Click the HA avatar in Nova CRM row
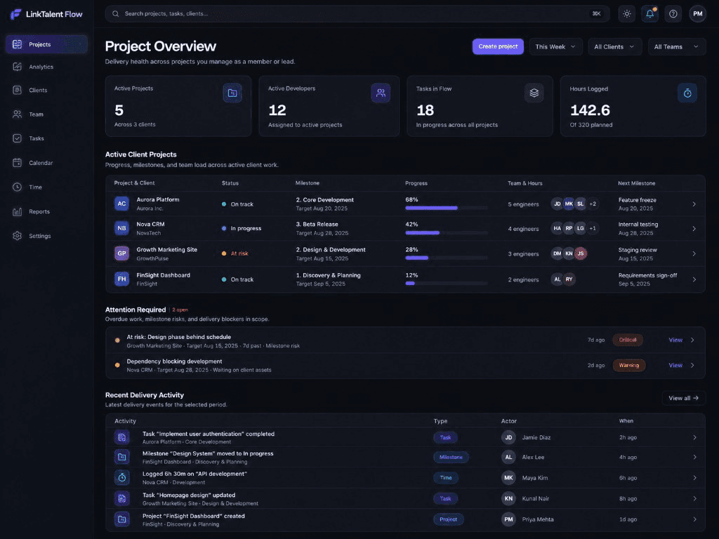 [x=557, y=228]
